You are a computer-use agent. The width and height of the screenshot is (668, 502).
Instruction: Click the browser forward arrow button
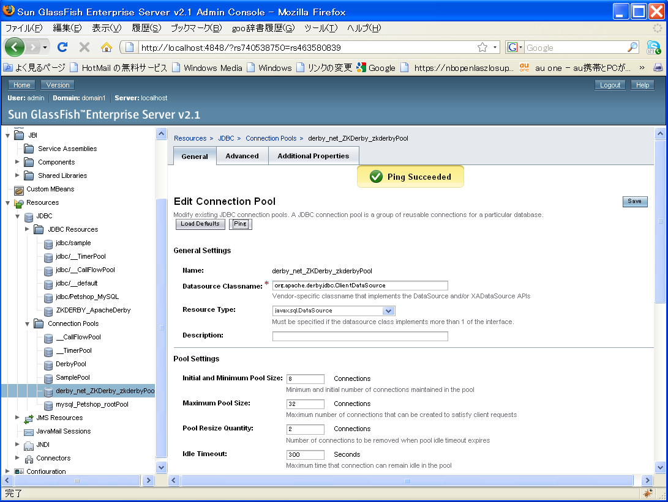pyautogui.click(x=32, y=47)
